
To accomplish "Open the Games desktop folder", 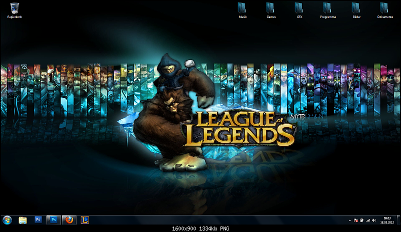I will pyautogui.click(x=271, y=10).
